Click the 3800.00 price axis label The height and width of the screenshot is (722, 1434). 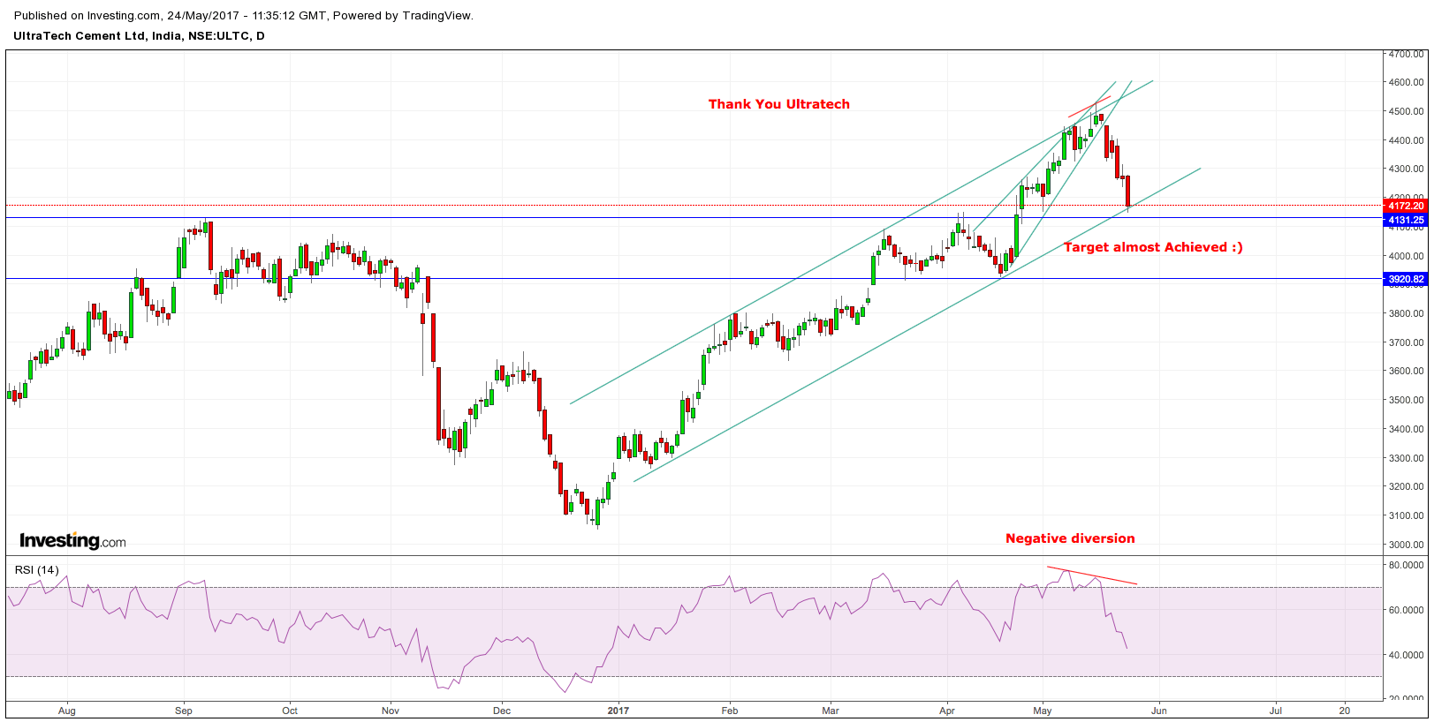click(1406, 313)
